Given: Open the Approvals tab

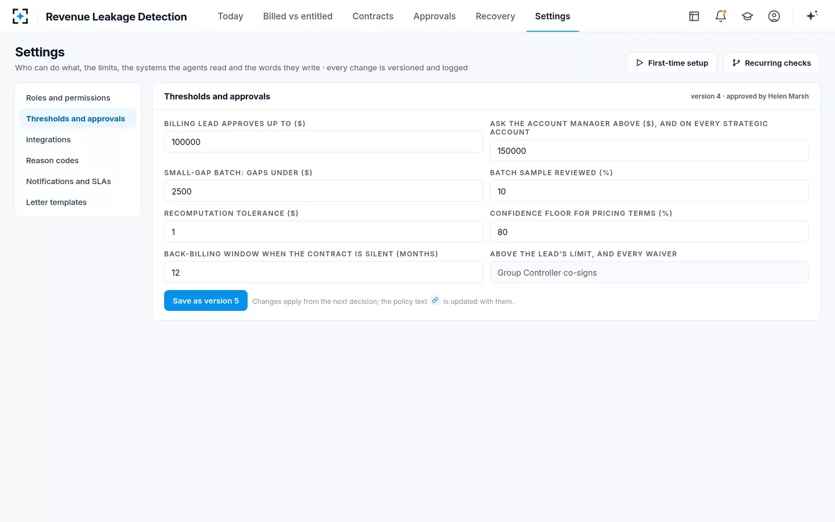Looking at the screenshot, I should click(x=434, y=16).
